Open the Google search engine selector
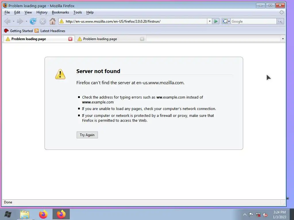Viewport: 294px width, 220px height. 226,21
